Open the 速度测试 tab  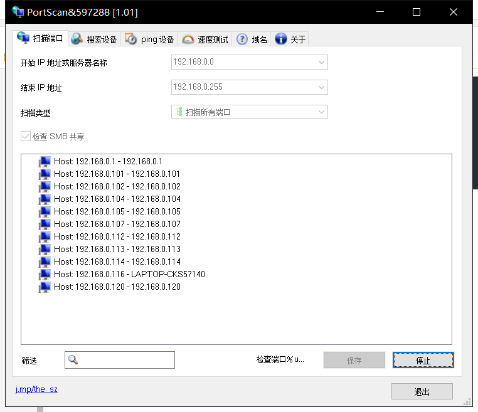pyautogui.click(x=205, y=40)
